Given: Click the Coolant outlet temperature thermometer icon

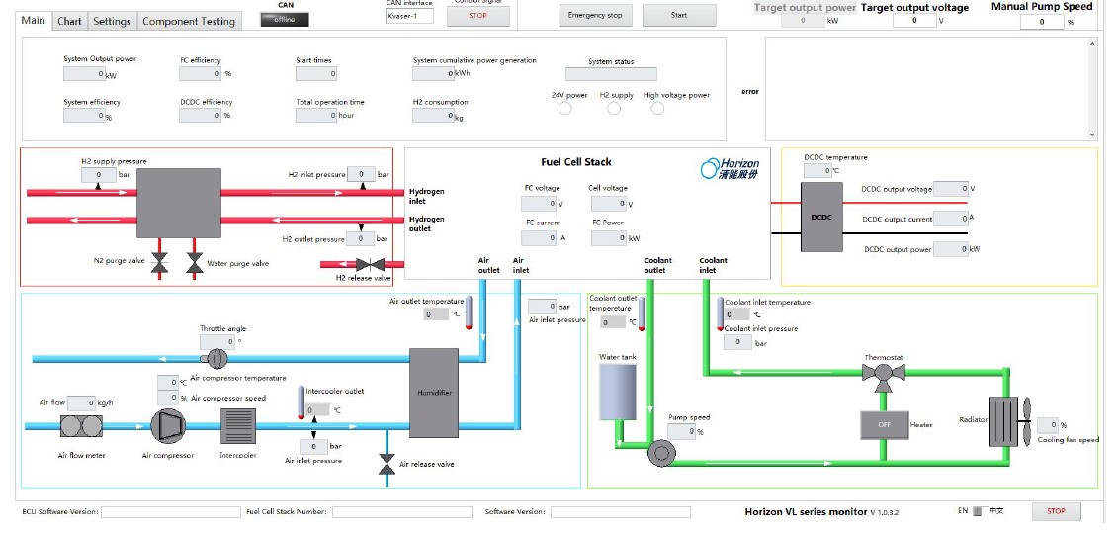Looking at the screenshot, I should click(642, 314).
